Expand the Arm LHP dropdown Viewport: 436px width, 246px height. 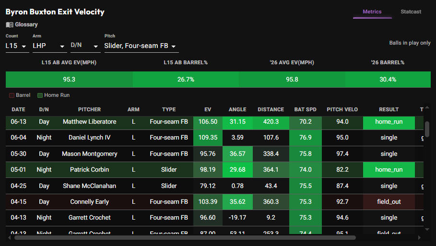[x=50, y=46]
